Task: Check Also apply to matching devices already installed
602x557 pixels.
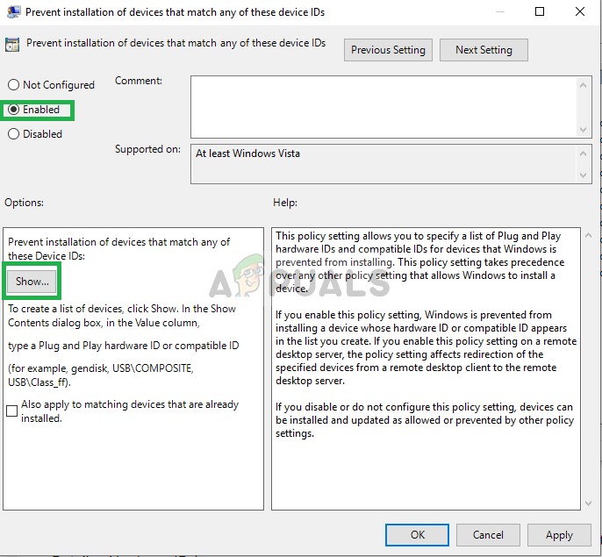Action: 12,411
